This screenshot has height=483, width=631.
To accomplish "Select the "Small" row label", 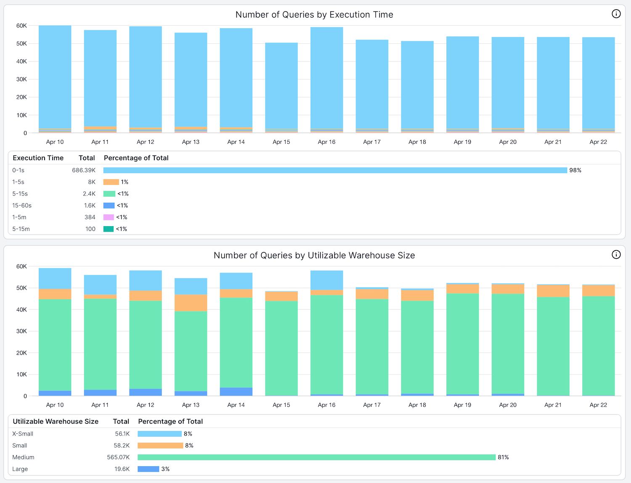I will coord(20,446).
